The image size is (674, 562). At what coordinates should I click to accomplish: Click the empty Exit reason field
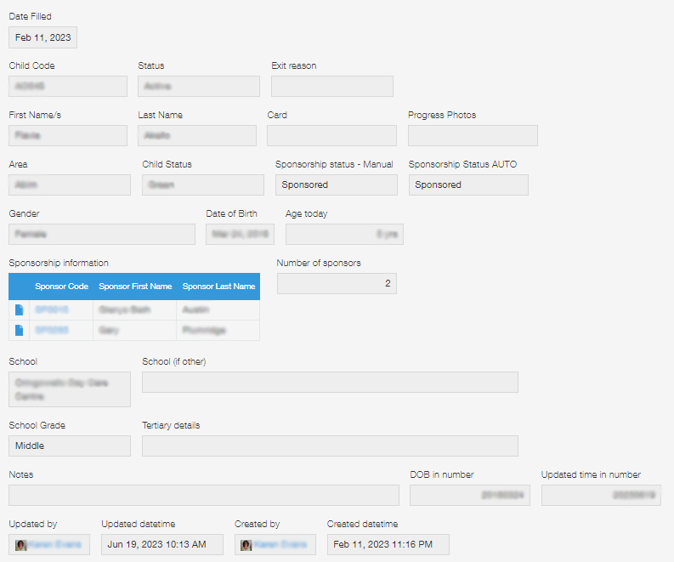click(x=332, y=86)
